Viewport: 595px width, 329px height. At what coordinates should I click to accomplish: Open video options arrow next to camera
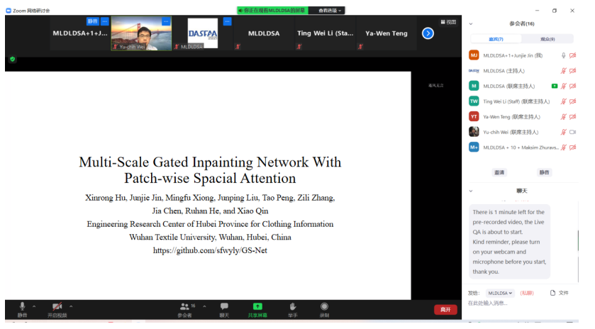tap(71, 306)
